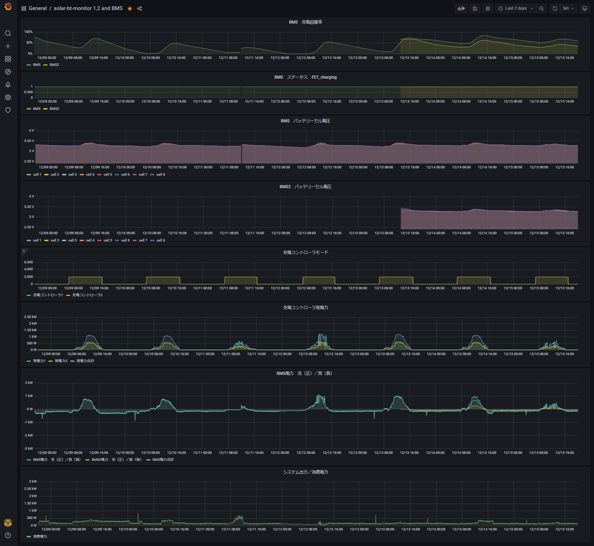Click the Create plus icon in sidebar

coord(8,46)
